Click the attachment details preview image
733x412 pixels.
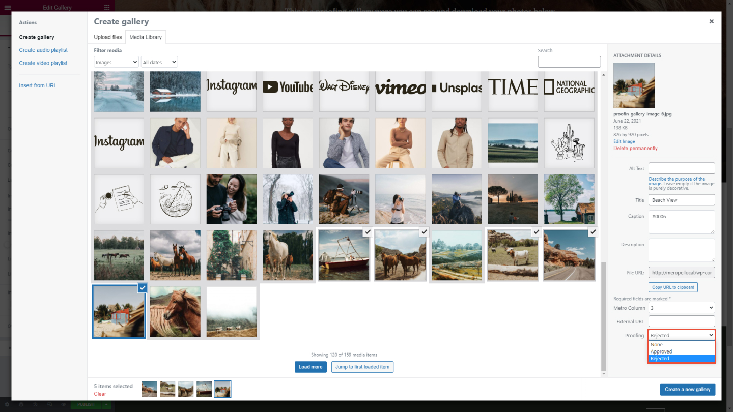click(634, 85)
